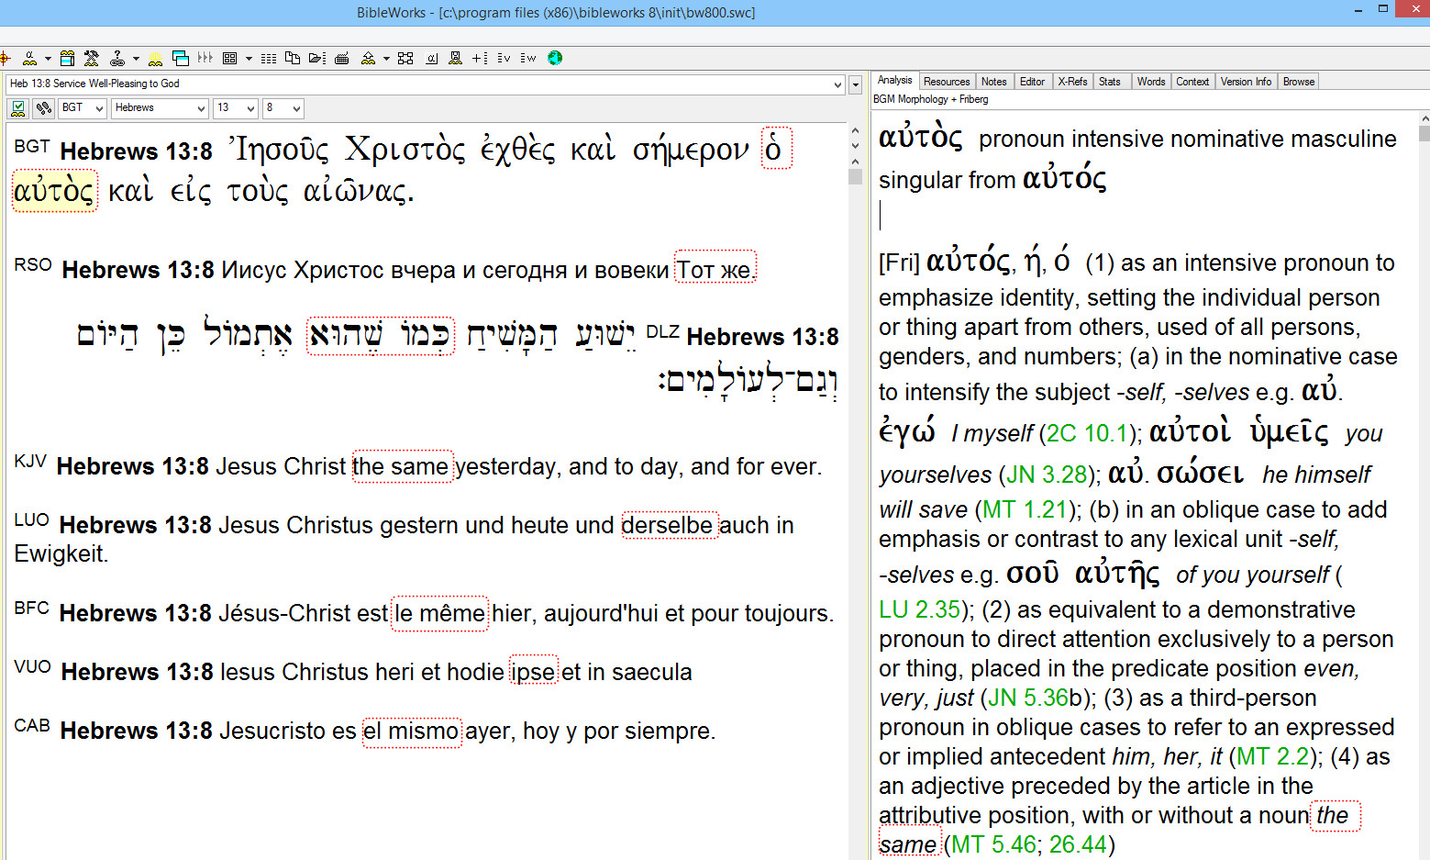Expand arrow next to house upload icon

(386, 59)
